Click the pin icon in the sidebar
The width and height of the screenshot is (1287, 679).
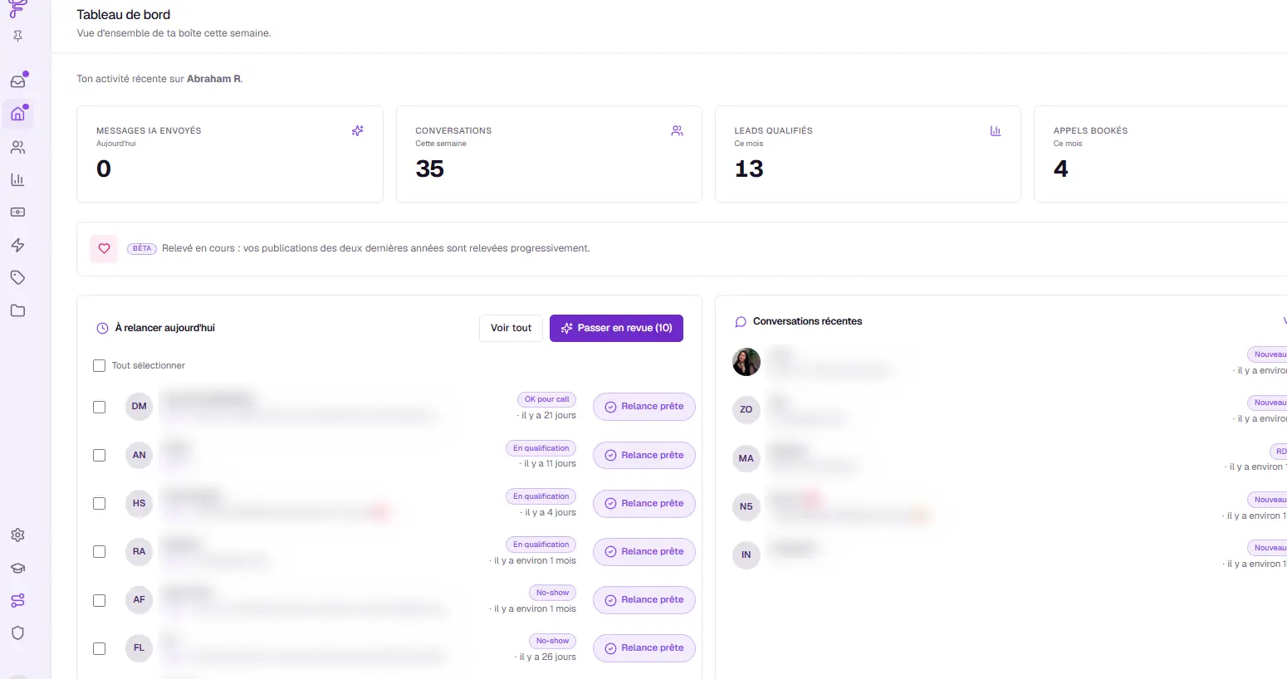17,37
